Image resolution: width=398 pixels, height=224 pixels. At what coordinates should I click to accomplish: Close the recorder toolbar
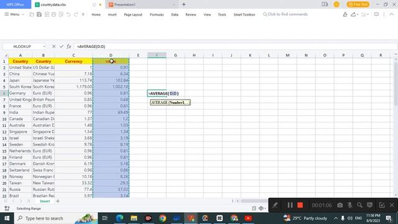(392, 205)
